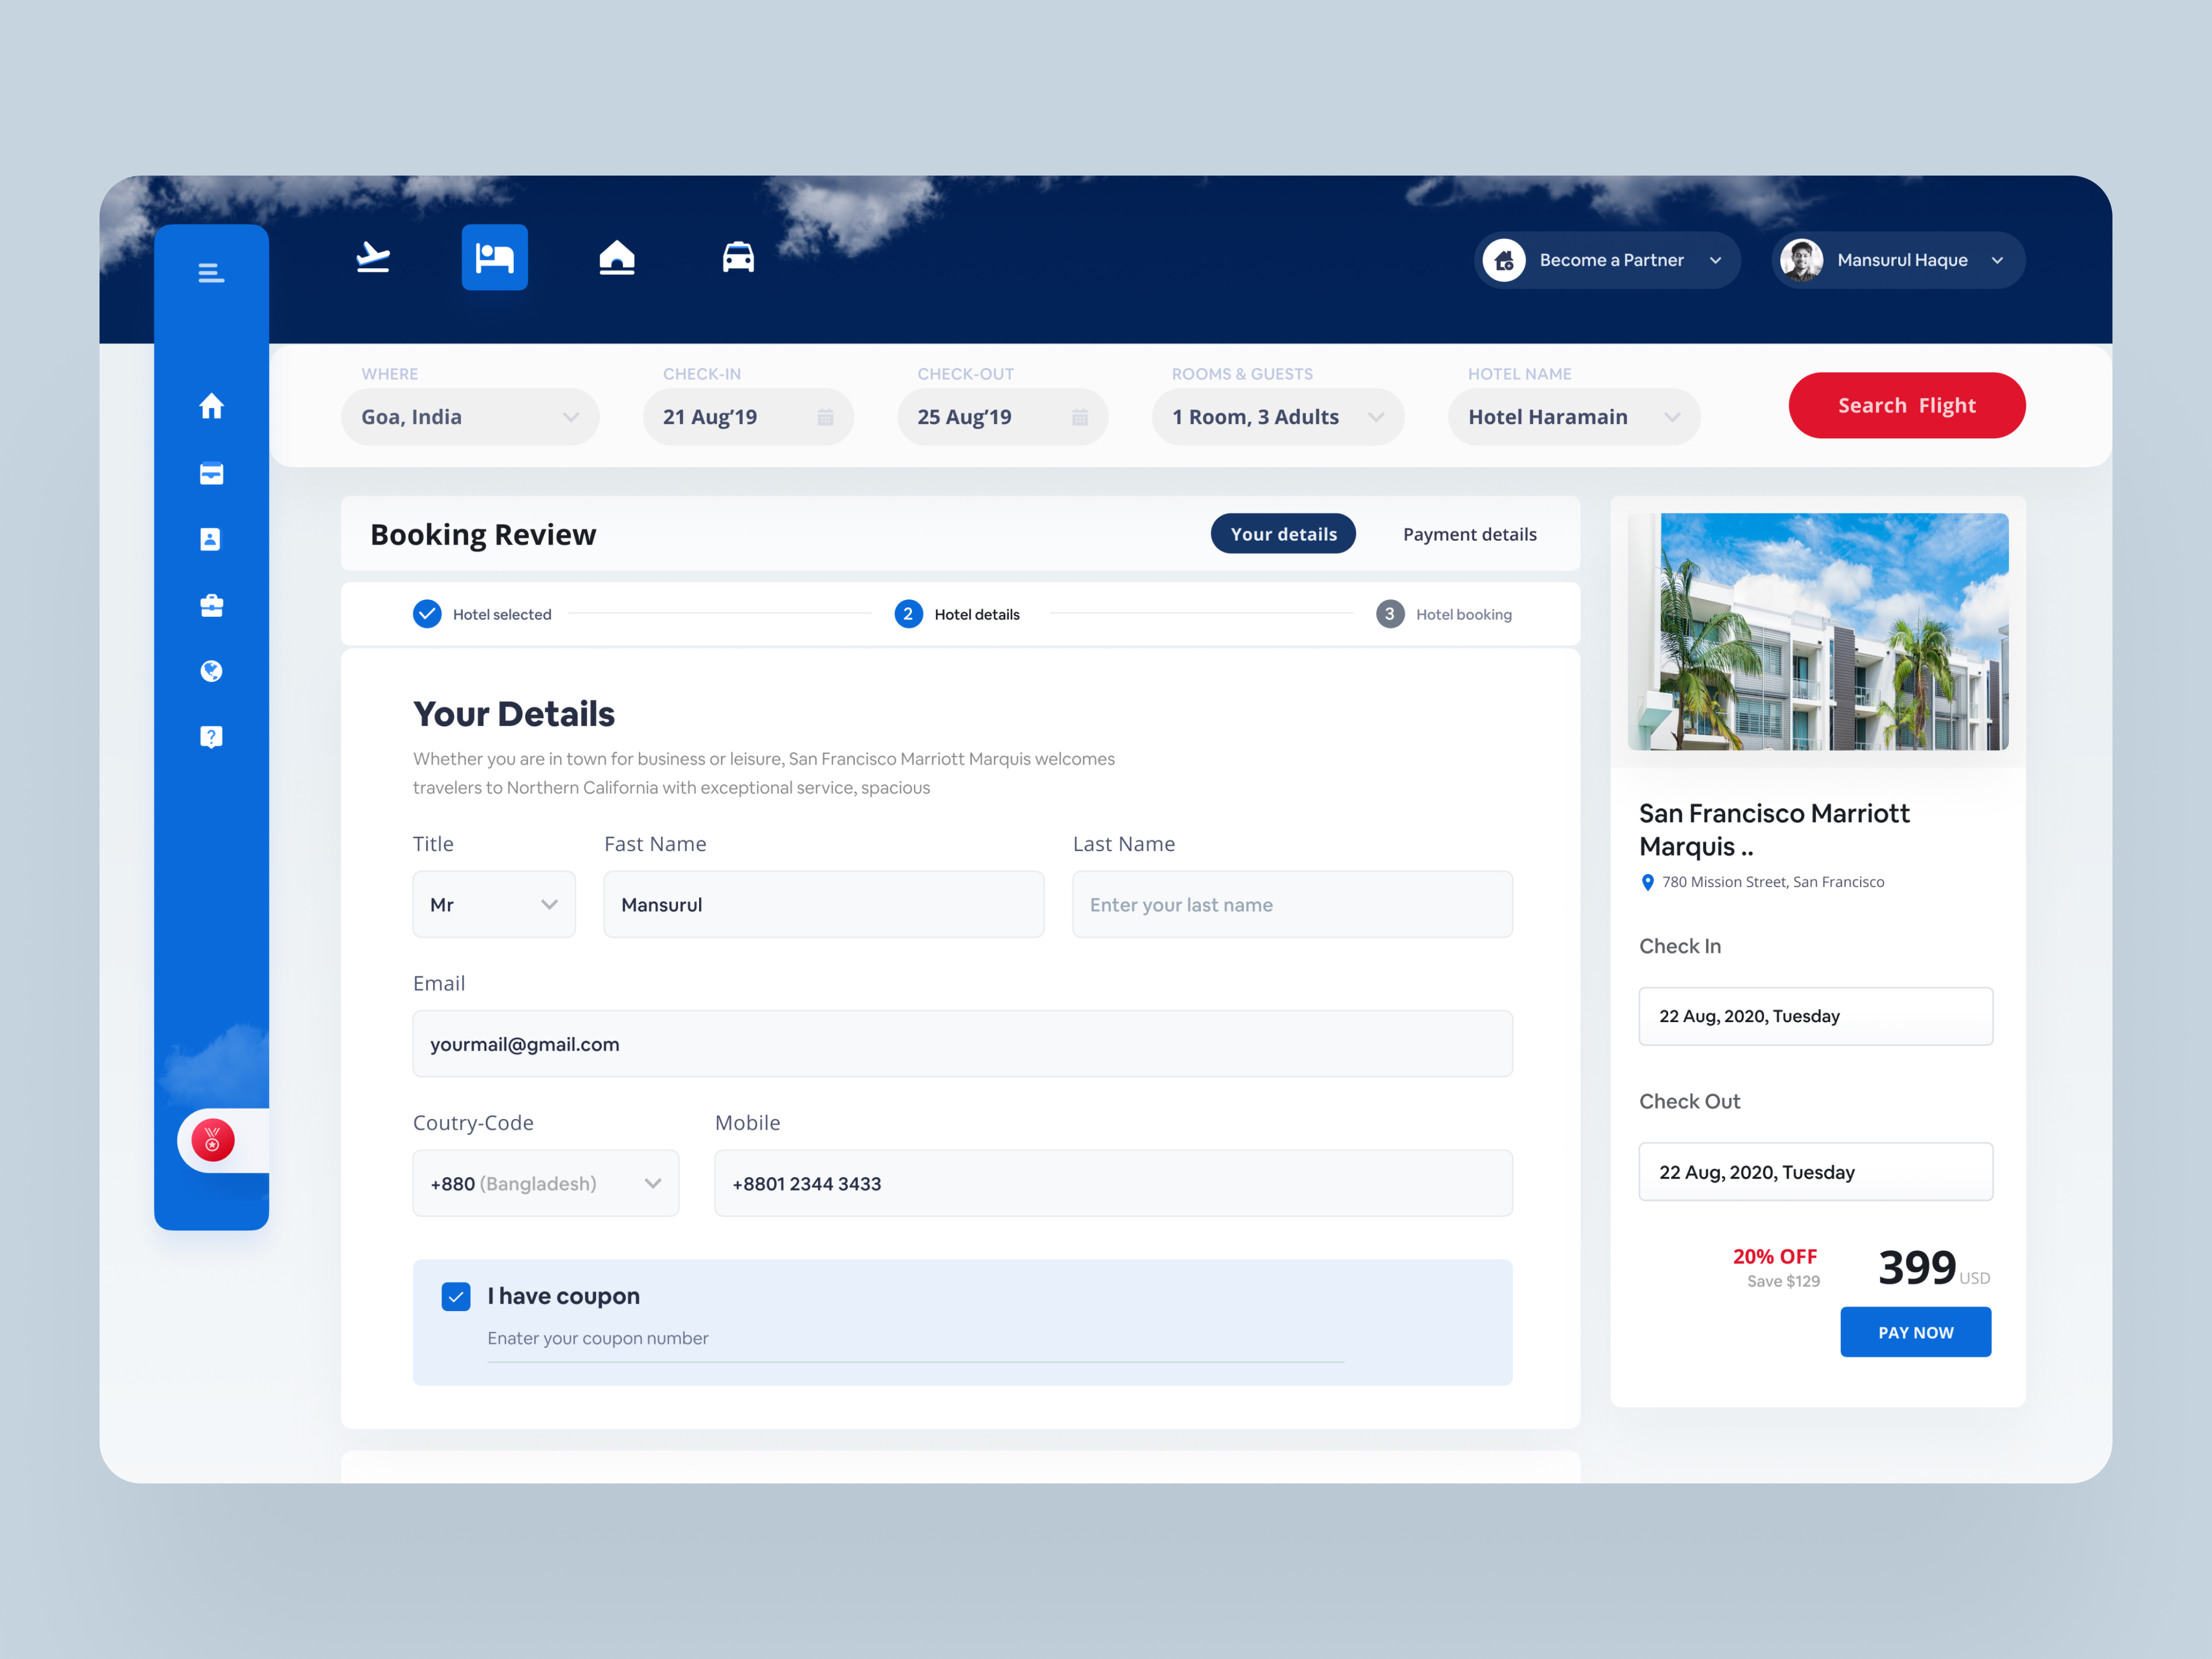
Task: Click the red Search Flight button
Action: 1907,405
